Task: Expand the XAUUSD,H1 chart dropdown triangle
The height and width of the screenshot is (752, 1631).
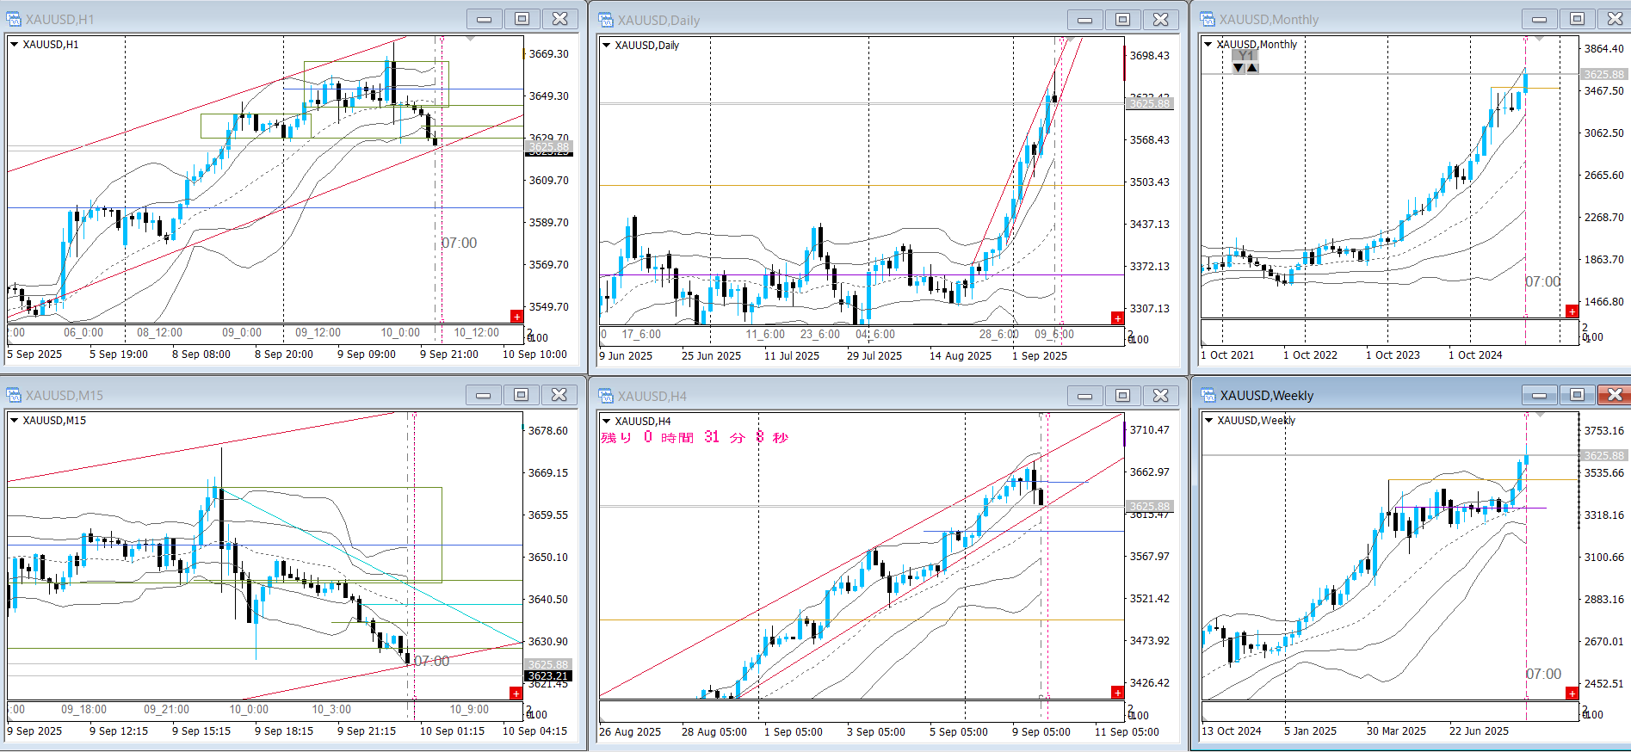Action: pos(15,45)
